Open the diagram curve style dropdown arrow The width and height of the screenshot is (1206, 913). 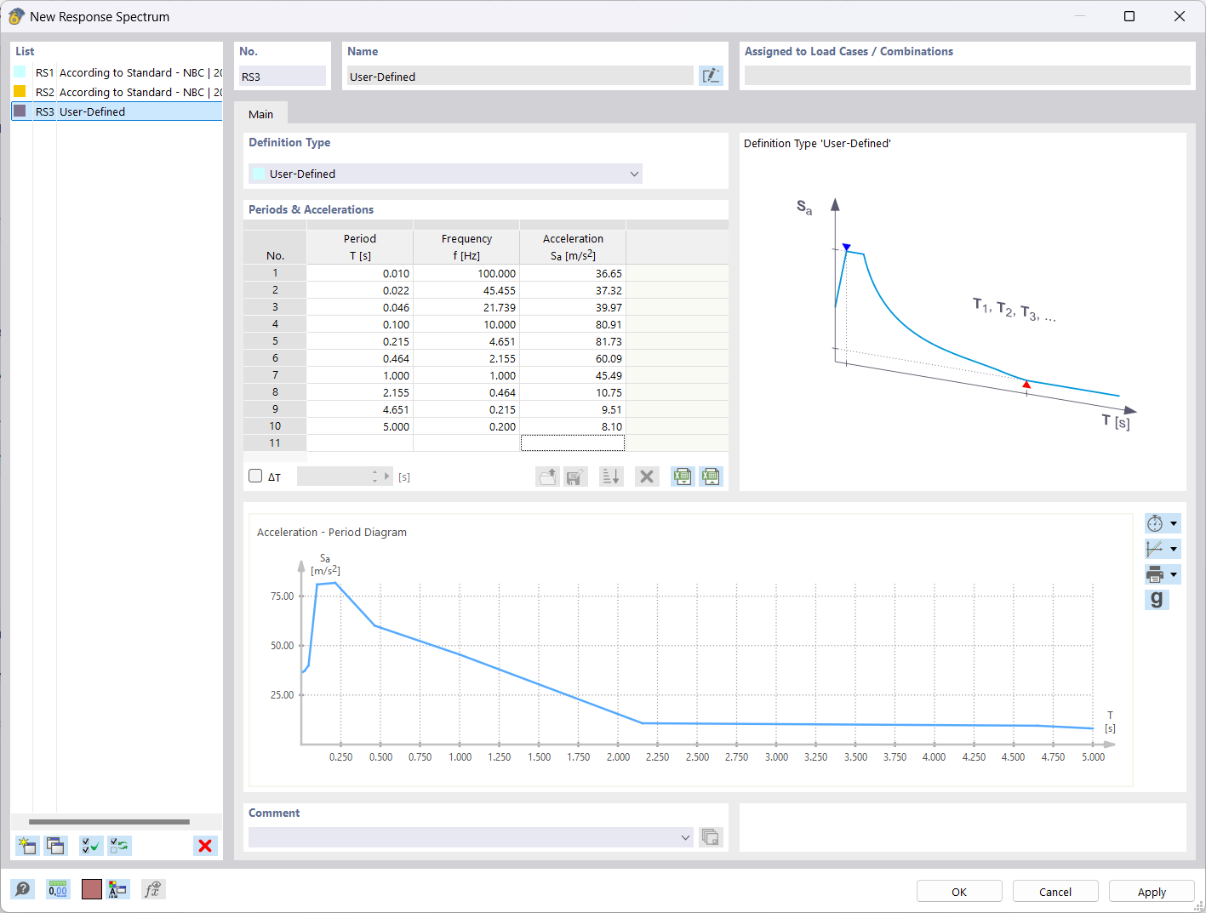1173,549
